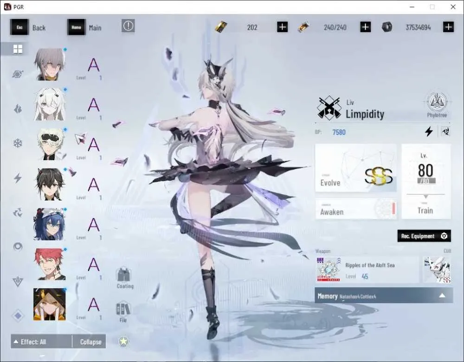Screen dimensions: 464x362
Task: Select the white-haired eyepatch character portrait
Action: (50, 104)
